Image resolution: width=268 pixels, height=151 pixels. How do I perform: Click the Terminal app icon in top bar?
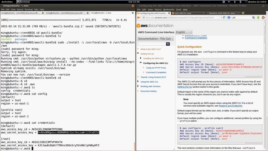[x=19, y=2]
